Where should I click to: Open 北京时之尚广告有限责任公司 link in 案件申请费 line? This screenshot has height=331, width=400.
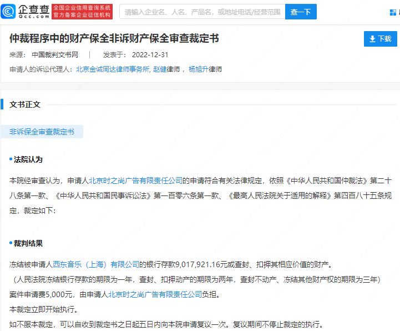(155, 294)
